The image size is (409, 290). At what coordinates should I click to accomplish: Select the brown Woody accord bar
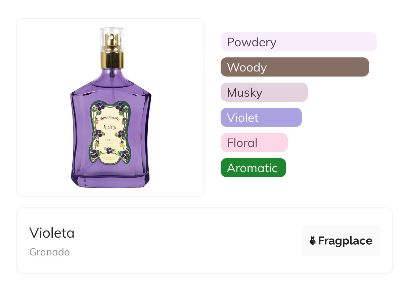(294, 67)
